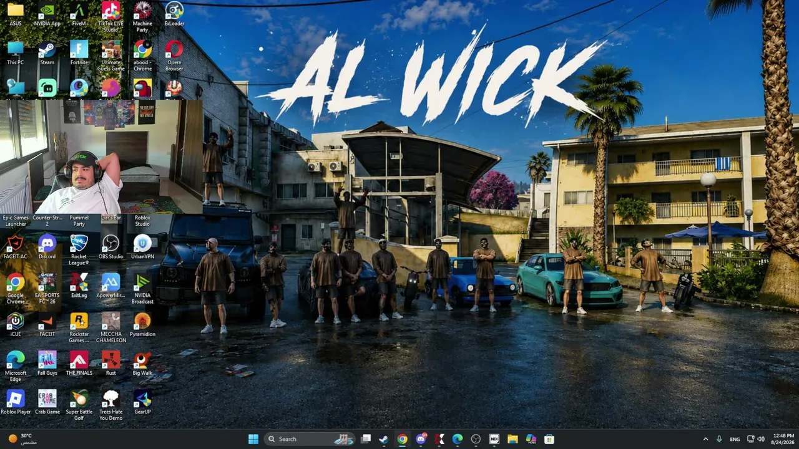
Task: Select the EA SPORTS FC 26 icon
Action: point(47,289)
